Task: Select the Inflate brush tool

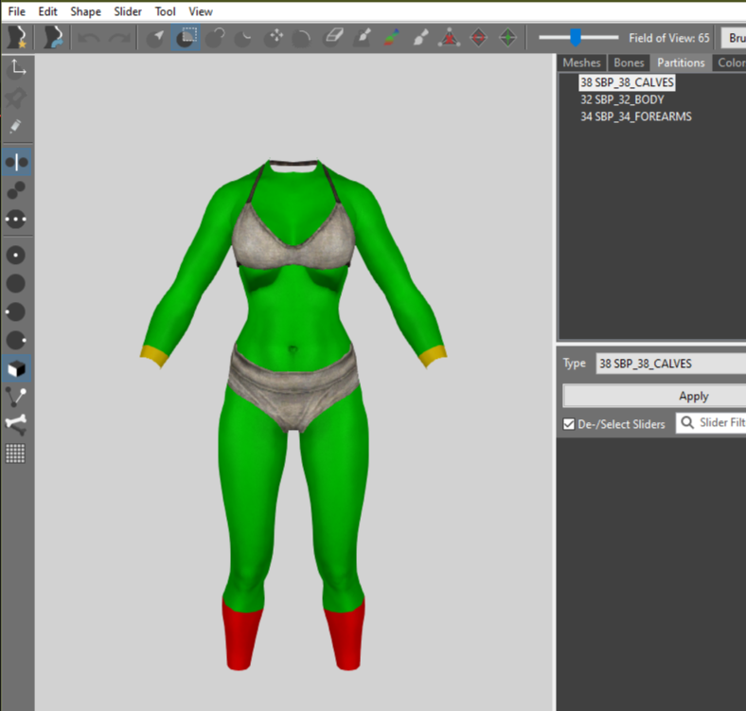Action: (x=215, y=38)
